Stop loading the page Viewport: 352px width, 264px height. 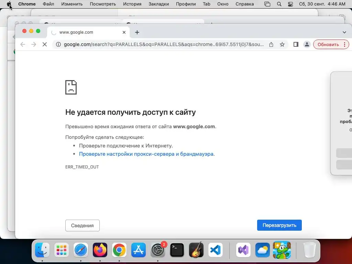point(45,44)
